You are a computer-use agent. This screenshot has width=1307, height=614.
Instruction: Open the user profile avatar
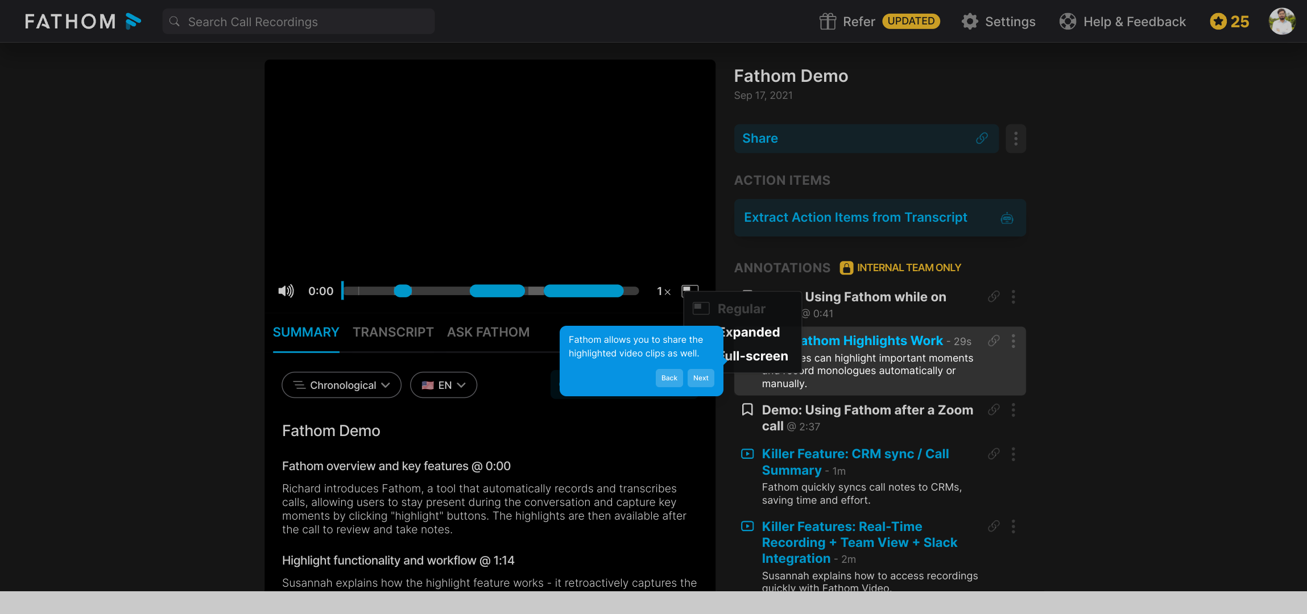(x=1282, y=22)
